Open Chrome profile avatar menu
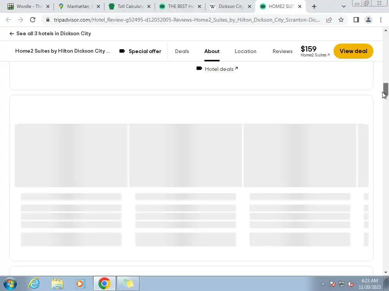 368,20
